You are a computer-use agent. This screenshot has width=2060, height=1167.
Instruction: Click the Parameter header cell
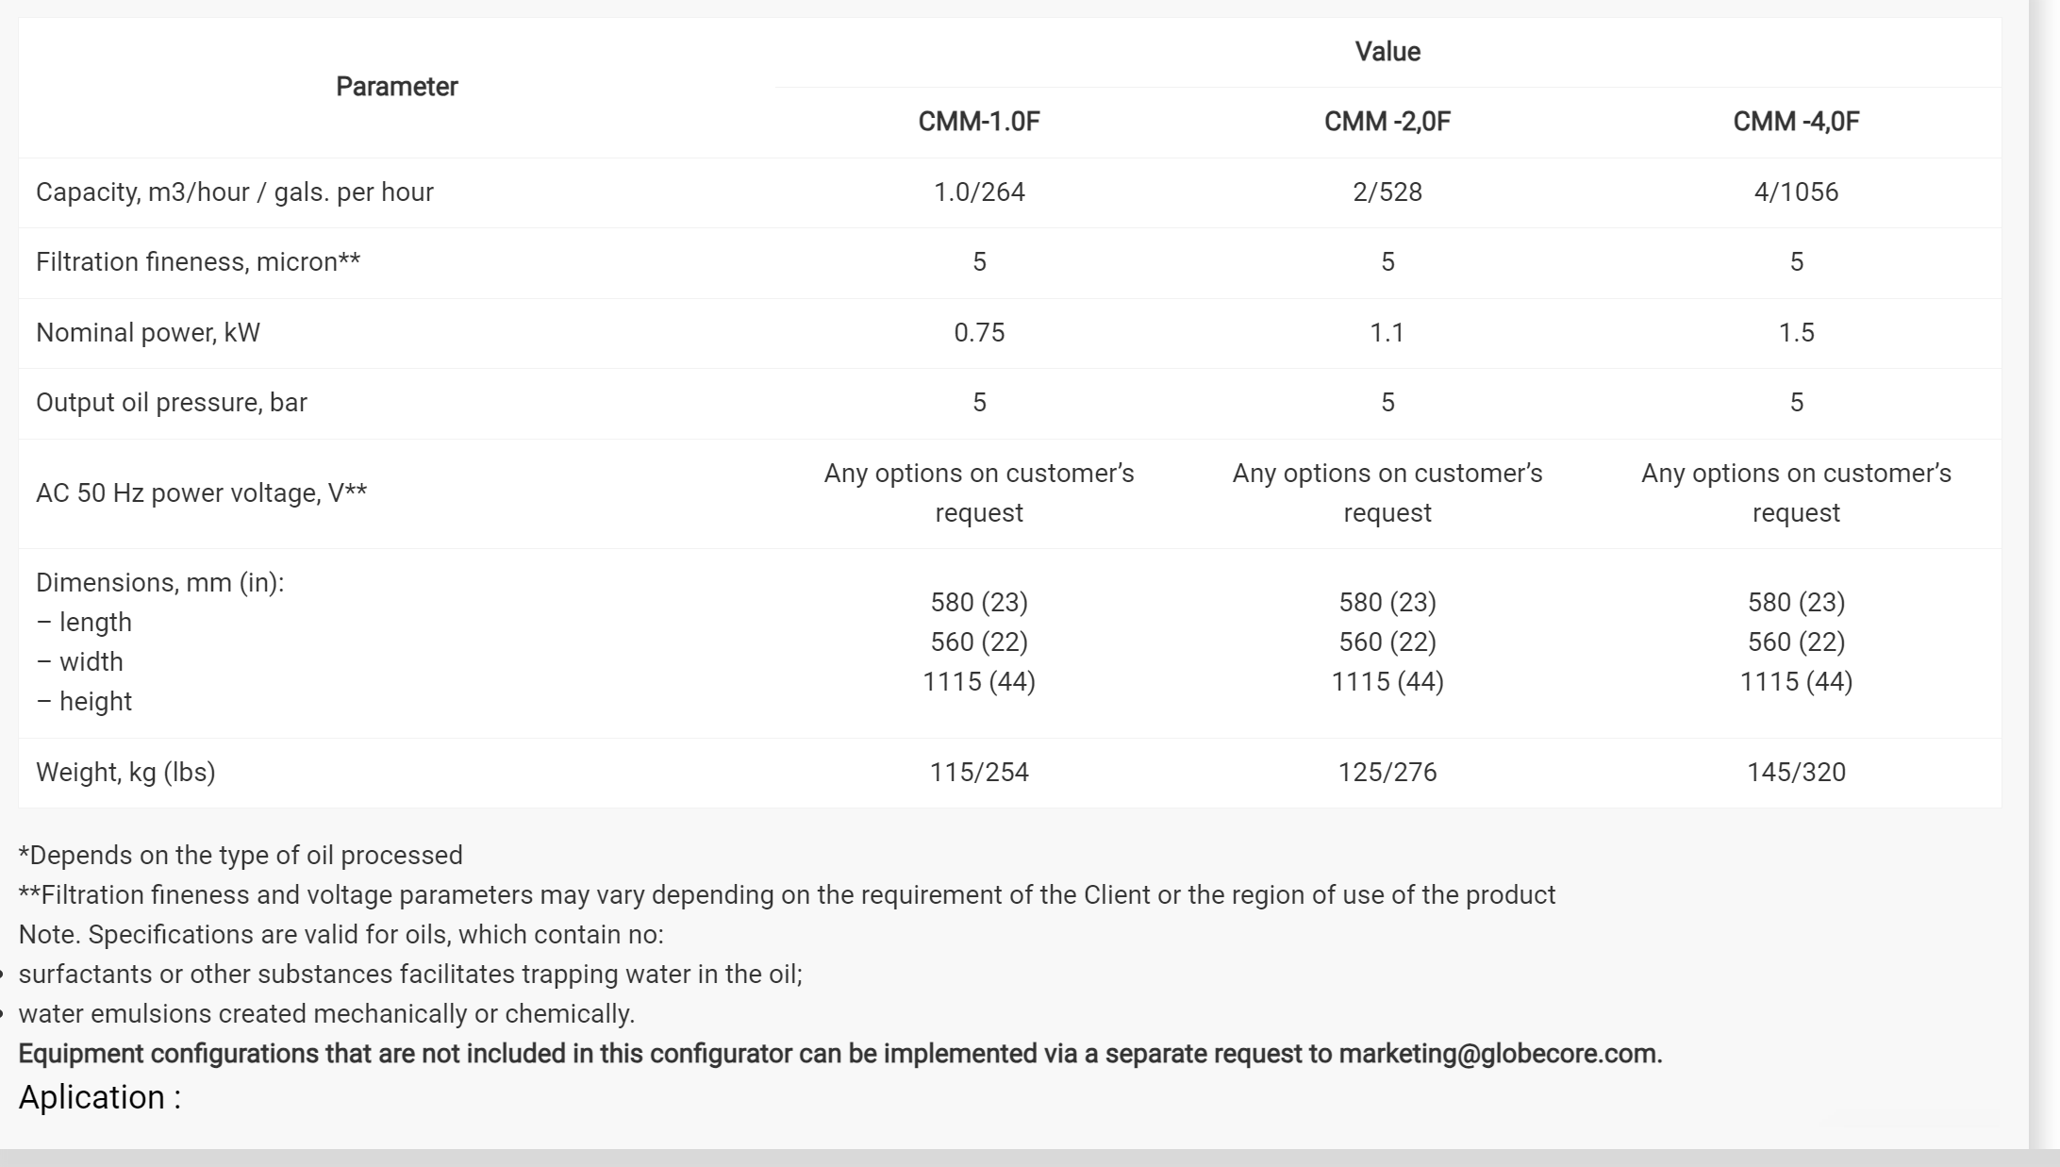396,87
